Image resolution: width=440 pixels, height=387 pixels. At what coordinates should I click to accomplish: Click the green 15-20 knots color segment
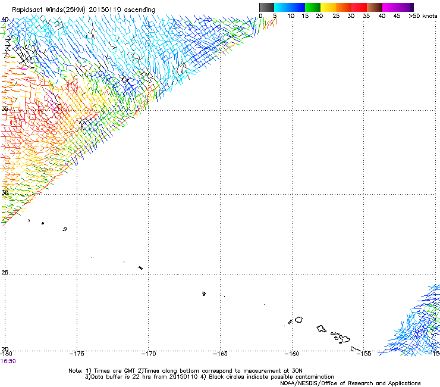coord(313,7)
